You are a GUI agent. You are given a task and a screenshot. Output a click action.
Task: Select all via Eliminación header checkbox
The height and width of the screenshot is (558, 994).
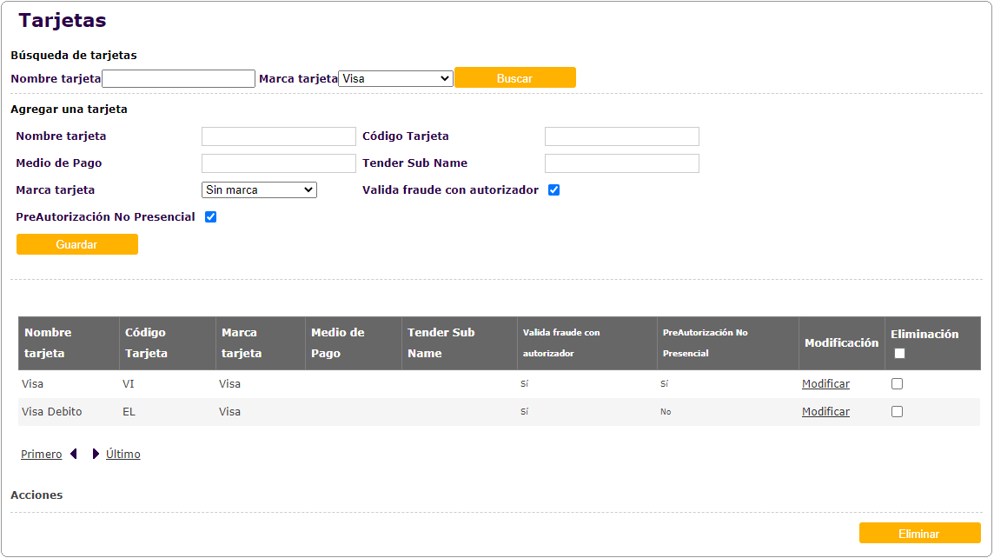point(899,353)
